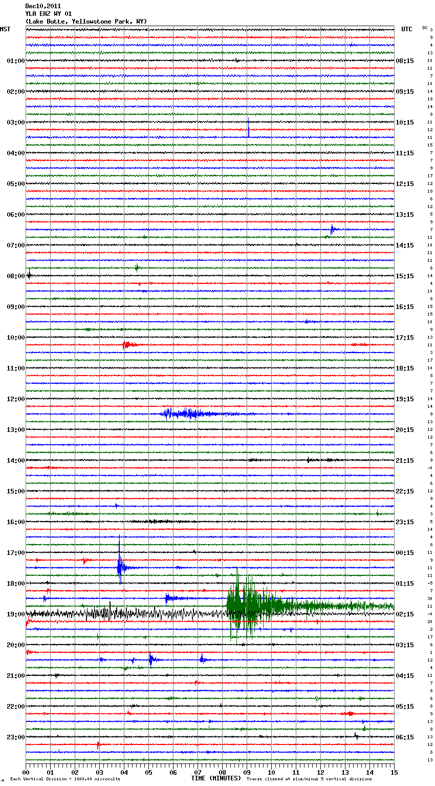Screen dimensions: 435x786
Task: Select the 19:00 MST time label
Action: [16, 614]
